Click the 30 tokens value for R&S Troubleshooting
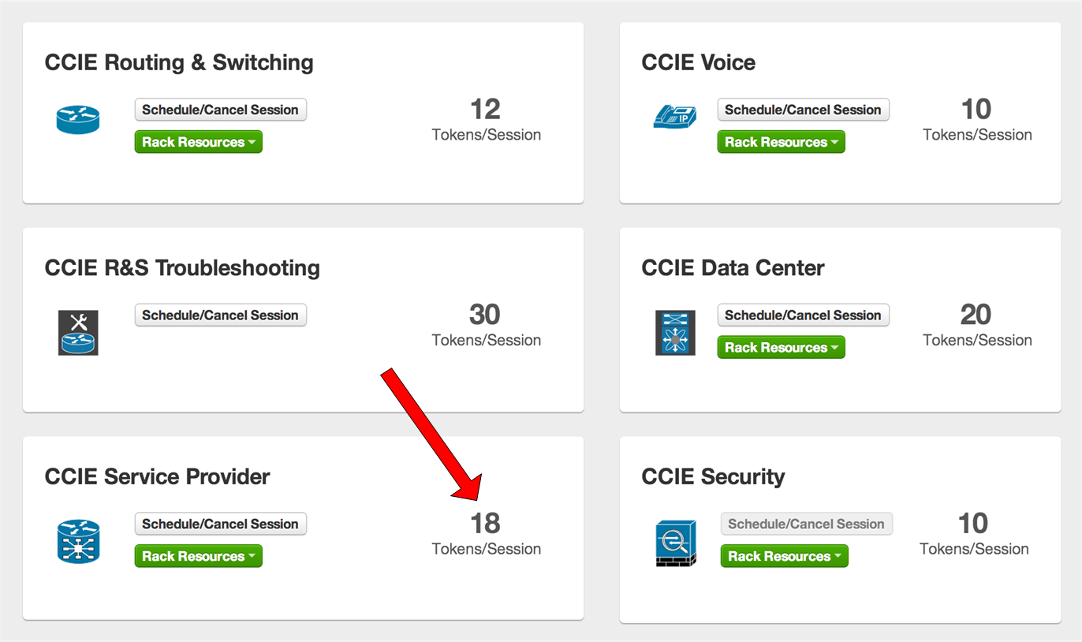Viewport: 1082px width, 642px height. [485, 314]
